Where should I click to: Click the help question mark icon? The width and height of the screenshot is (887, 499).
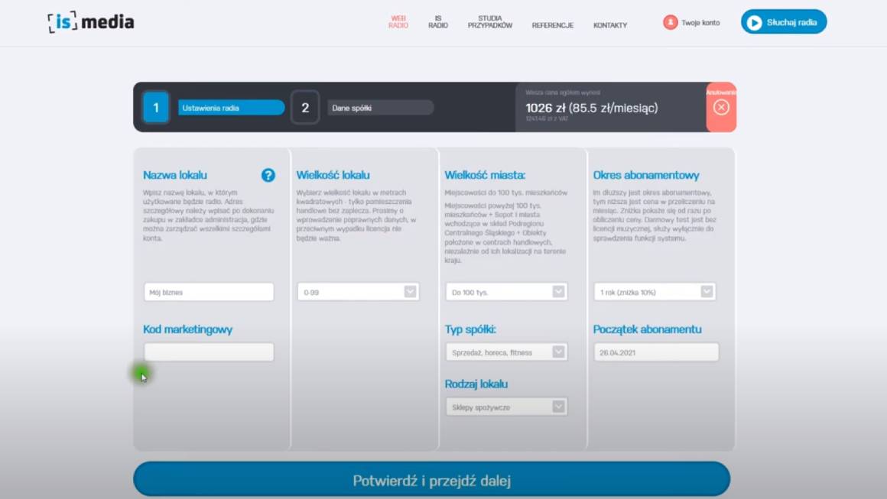click(x=268, y=175)
